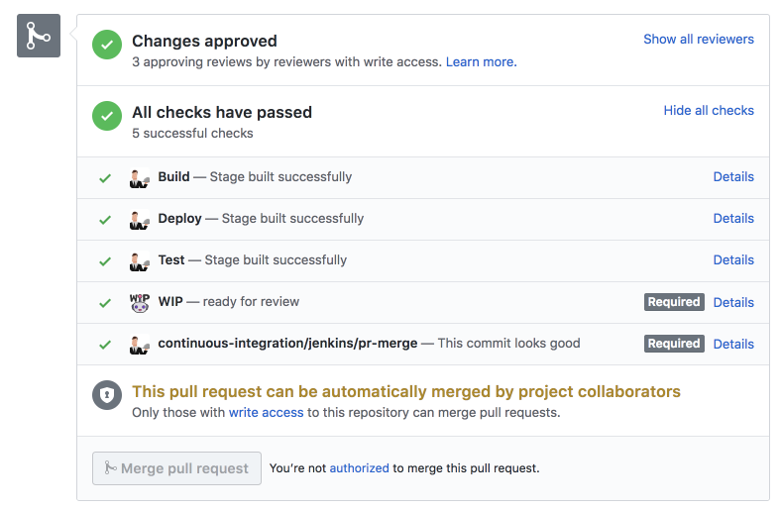Show all reviewers

pos(698,40)
